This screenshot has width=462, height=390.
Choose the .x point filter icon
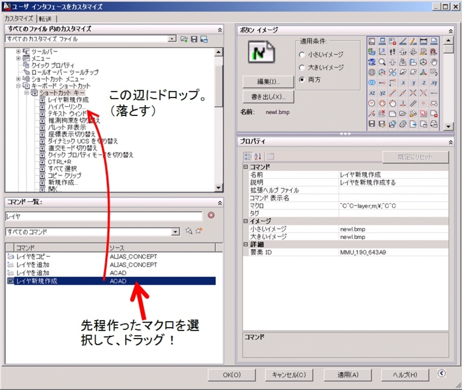403,82
